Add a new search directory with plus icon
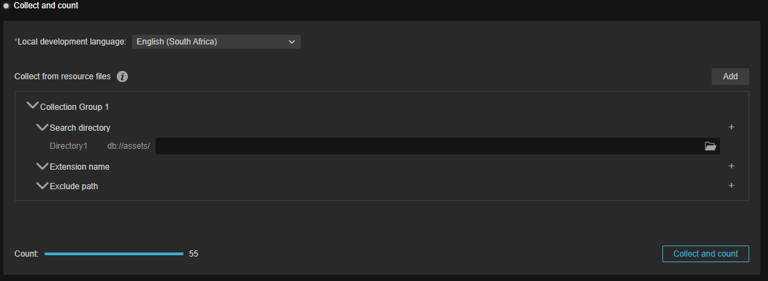 pyautogui.click(x=731, y=127)
